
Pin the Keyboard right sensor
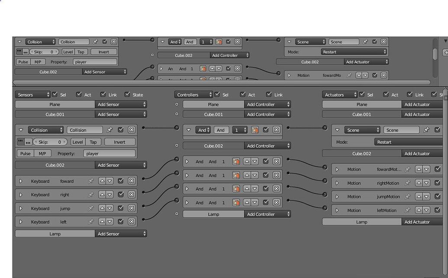coord(91,194)
